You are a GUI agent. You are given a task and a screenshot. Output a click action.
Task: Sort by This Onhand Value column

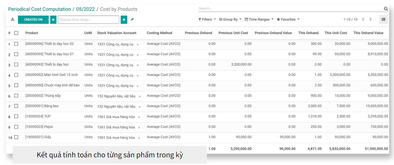coord(368,33)
